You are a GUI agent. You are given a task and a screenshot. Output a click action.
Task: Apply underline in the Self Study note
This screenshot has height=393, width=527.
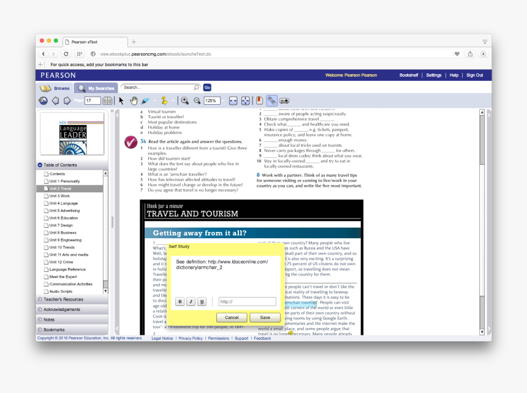tap(202, 301)
